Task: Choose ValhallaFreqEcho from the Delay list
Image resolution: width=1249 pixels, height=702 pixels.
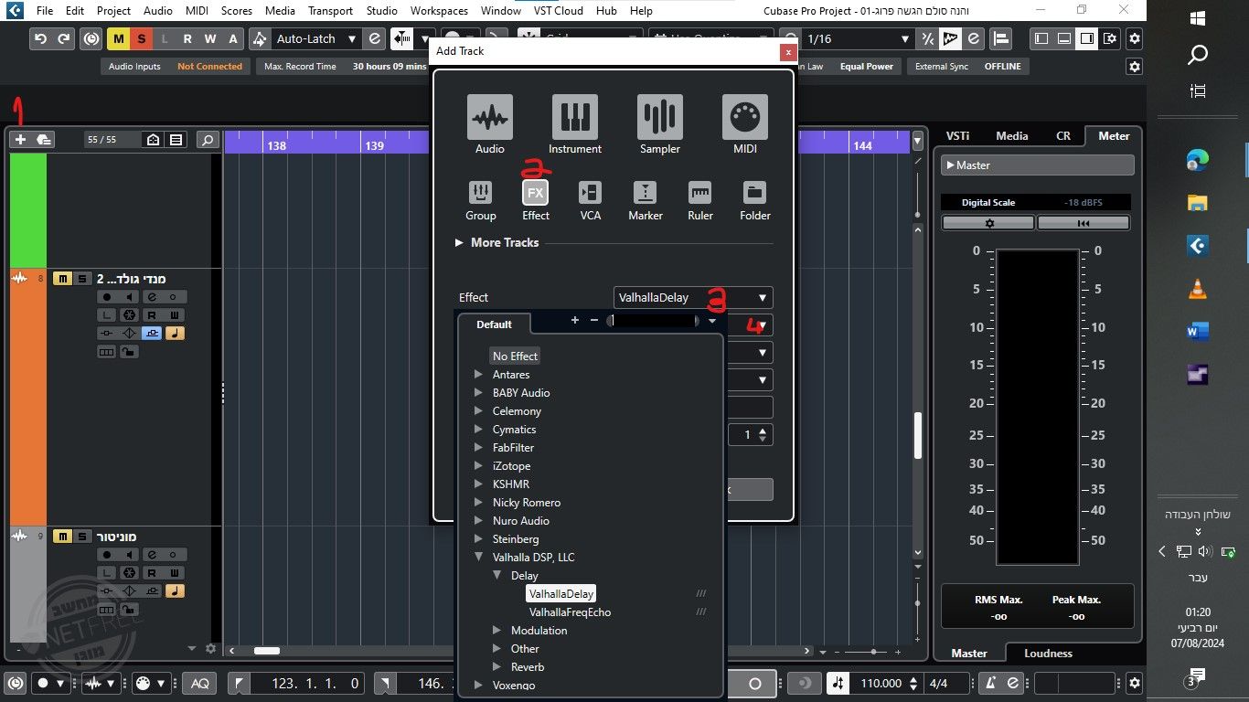Action: [x=570, y=612]
